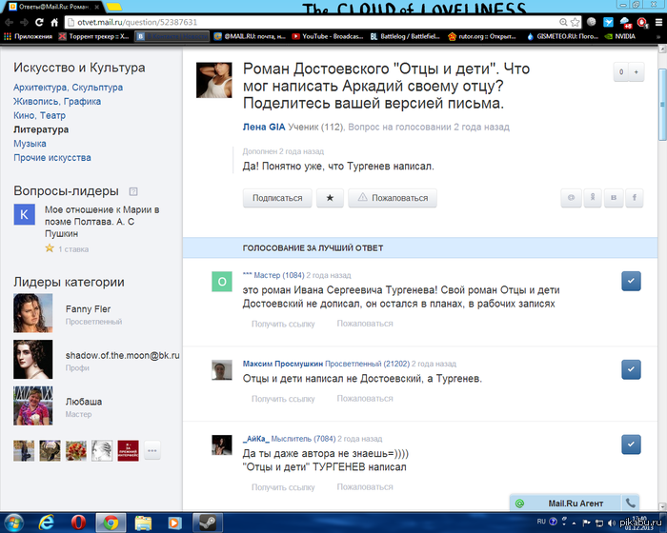Open Любаша's leader profile
The image size is (667, 533).
tap(84, 402)
